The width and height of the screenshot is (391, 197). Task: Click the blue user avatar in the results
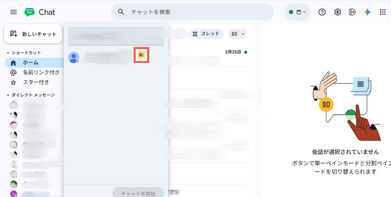tap(74, 57)
